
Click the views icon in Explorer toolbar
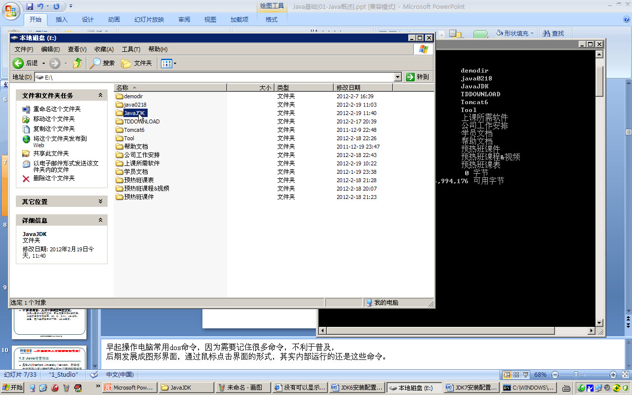tap(166, 63)
